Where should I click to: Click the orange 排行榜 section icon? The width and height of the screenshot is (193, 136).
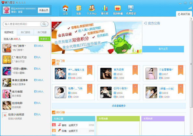coord(54,112)
